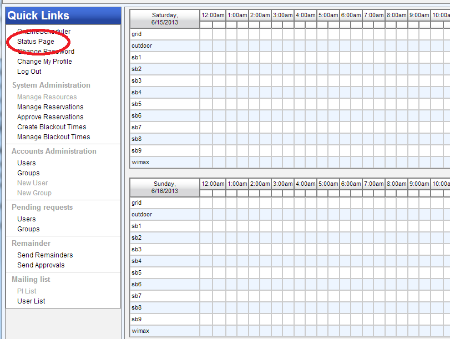The width and height of the screenshot is (450, 339).
Task: Open the PI List link
Action: tap(27, 291)
